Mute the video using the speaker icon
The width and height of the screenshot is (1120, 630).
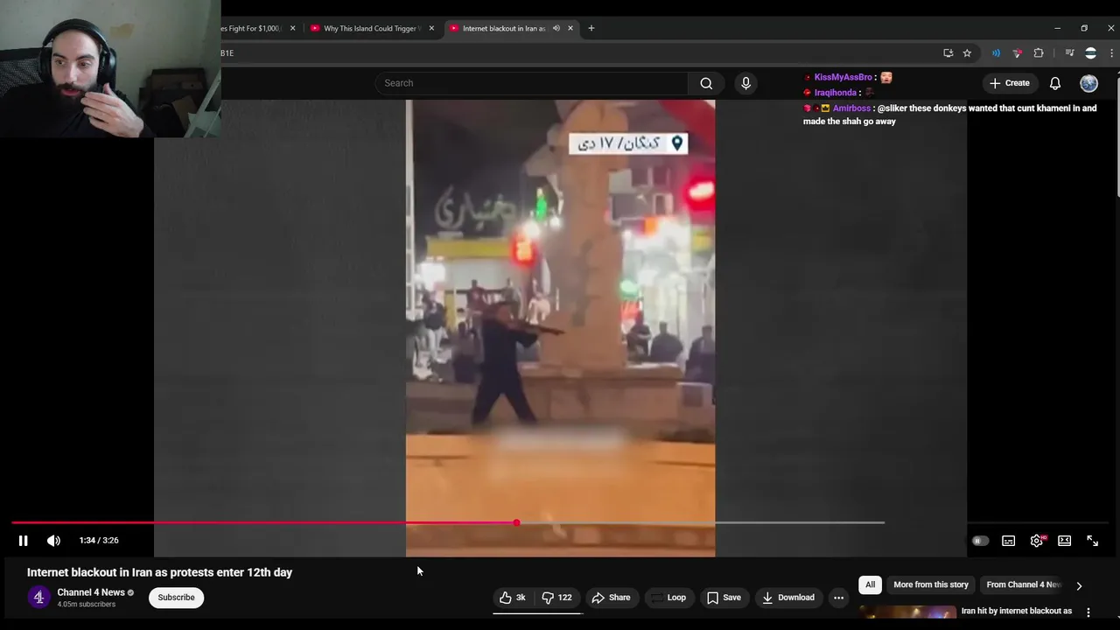53,541
